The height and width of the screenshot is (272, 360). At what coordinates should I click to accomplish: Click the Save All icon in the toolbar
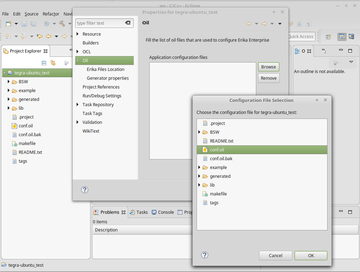pos(33,24)
